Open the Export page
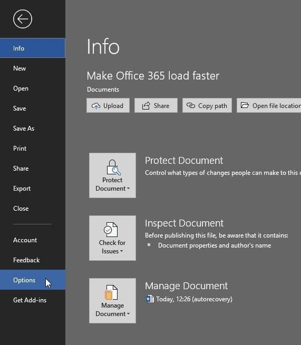Viewport: 301px width, 345px height. click(33, 189)
